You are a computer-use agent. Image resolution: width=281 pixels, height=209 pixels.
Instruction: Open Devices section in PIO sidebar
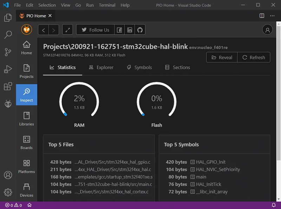[x=27, y=190]
